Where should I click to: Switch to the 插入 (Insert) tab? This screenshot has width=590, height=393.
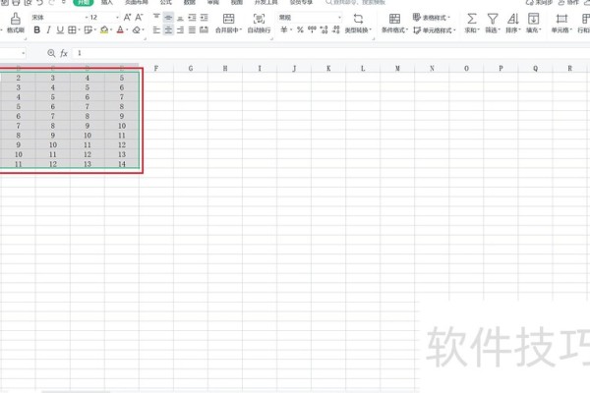(x=107, y=2)
